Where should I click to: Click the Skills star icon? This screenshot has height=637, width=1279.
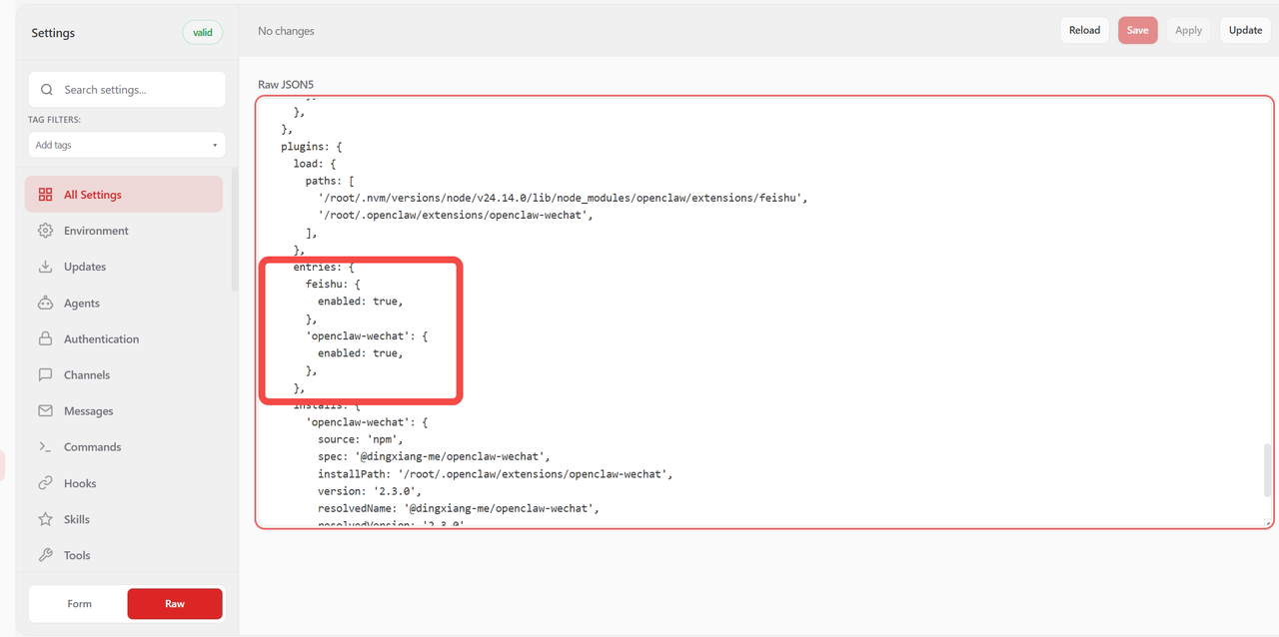click(45, 519)
